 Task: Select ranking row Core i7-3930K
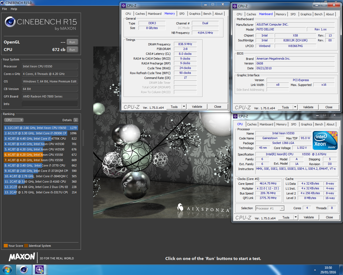(40, 133)
